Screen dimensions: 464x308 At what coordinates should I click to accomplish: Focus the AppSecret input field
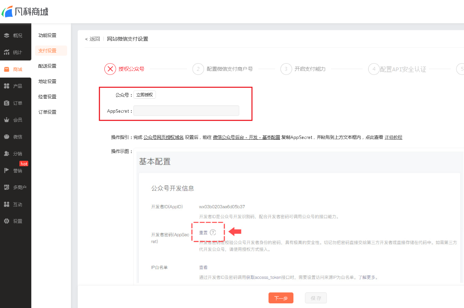pyautogui.click(x=186, y=111)
